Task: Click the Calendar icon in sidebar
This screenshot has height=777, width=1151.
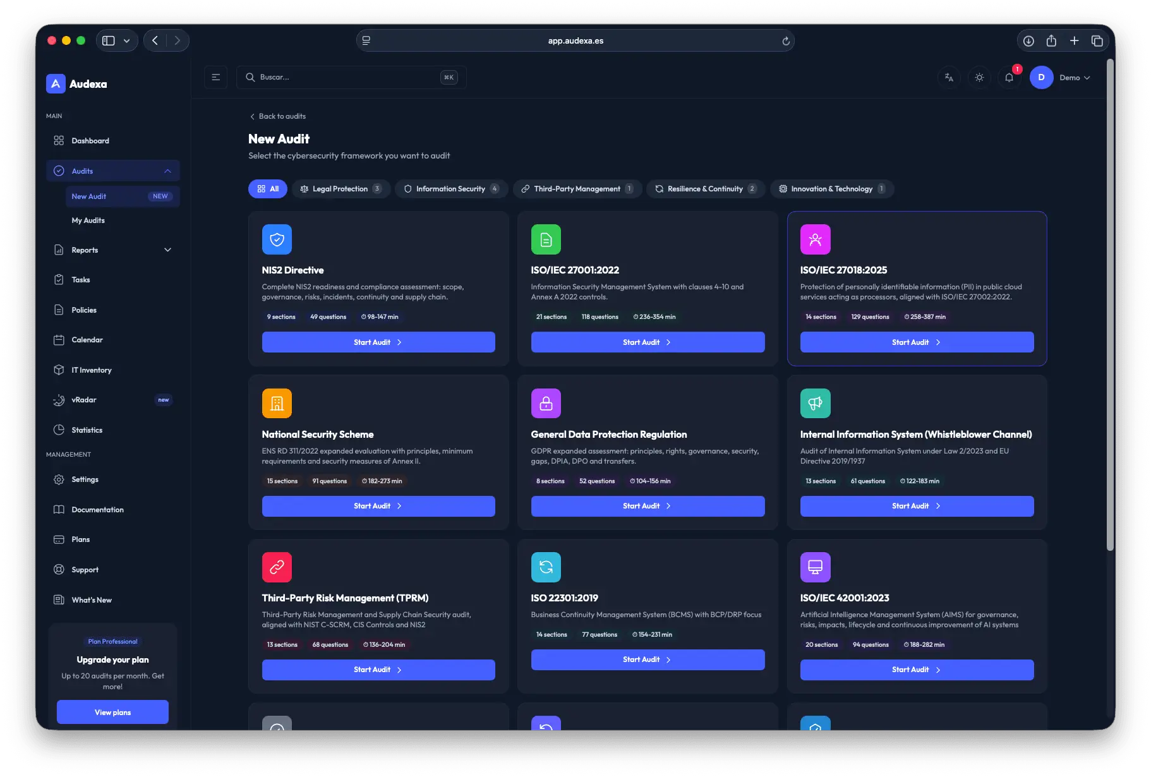Action: coord(59,340)
